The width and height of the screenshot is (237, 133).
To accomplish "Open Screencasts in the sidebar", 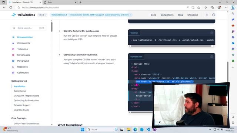I will coord(23,55).
